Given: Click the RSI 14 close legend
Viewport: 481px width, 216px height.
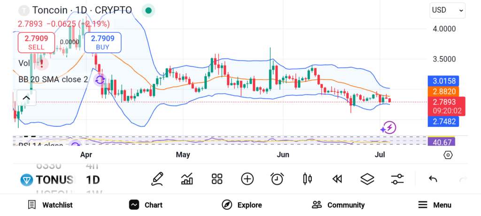Looking at the screenshot, I should point(41,144).
